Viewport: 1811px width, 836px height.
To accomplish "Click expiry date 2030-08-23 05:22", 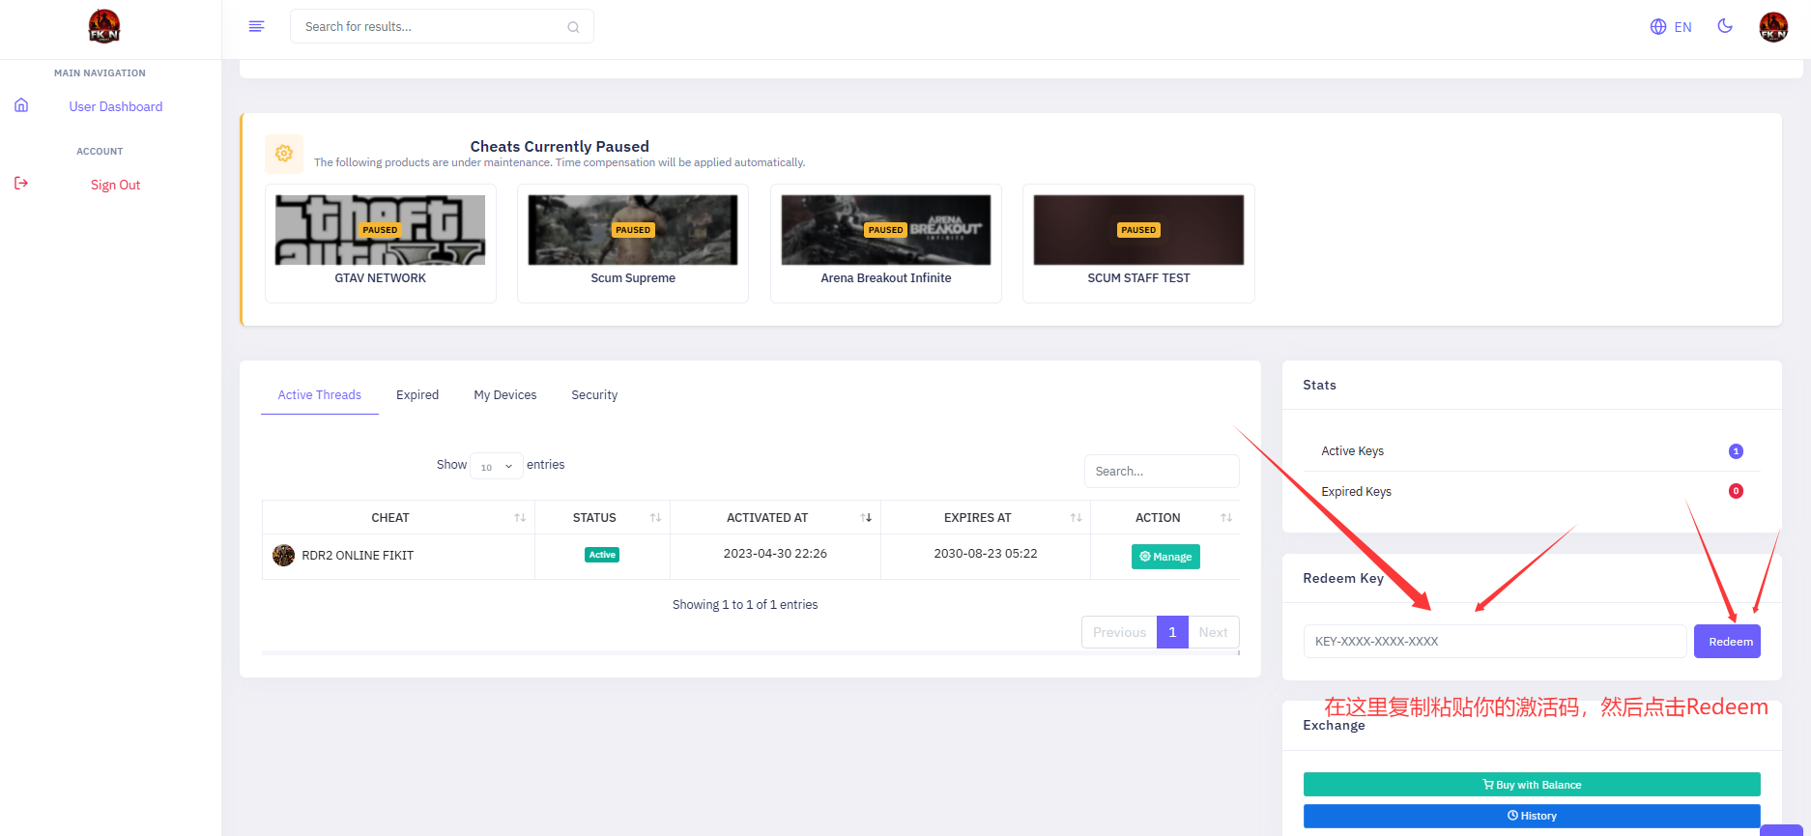I will tap(986, 554).
